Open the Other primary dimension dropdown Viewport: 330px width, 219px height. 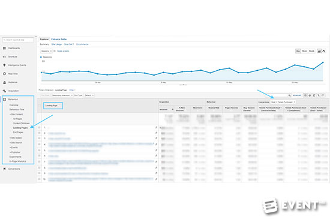[72, 90]
